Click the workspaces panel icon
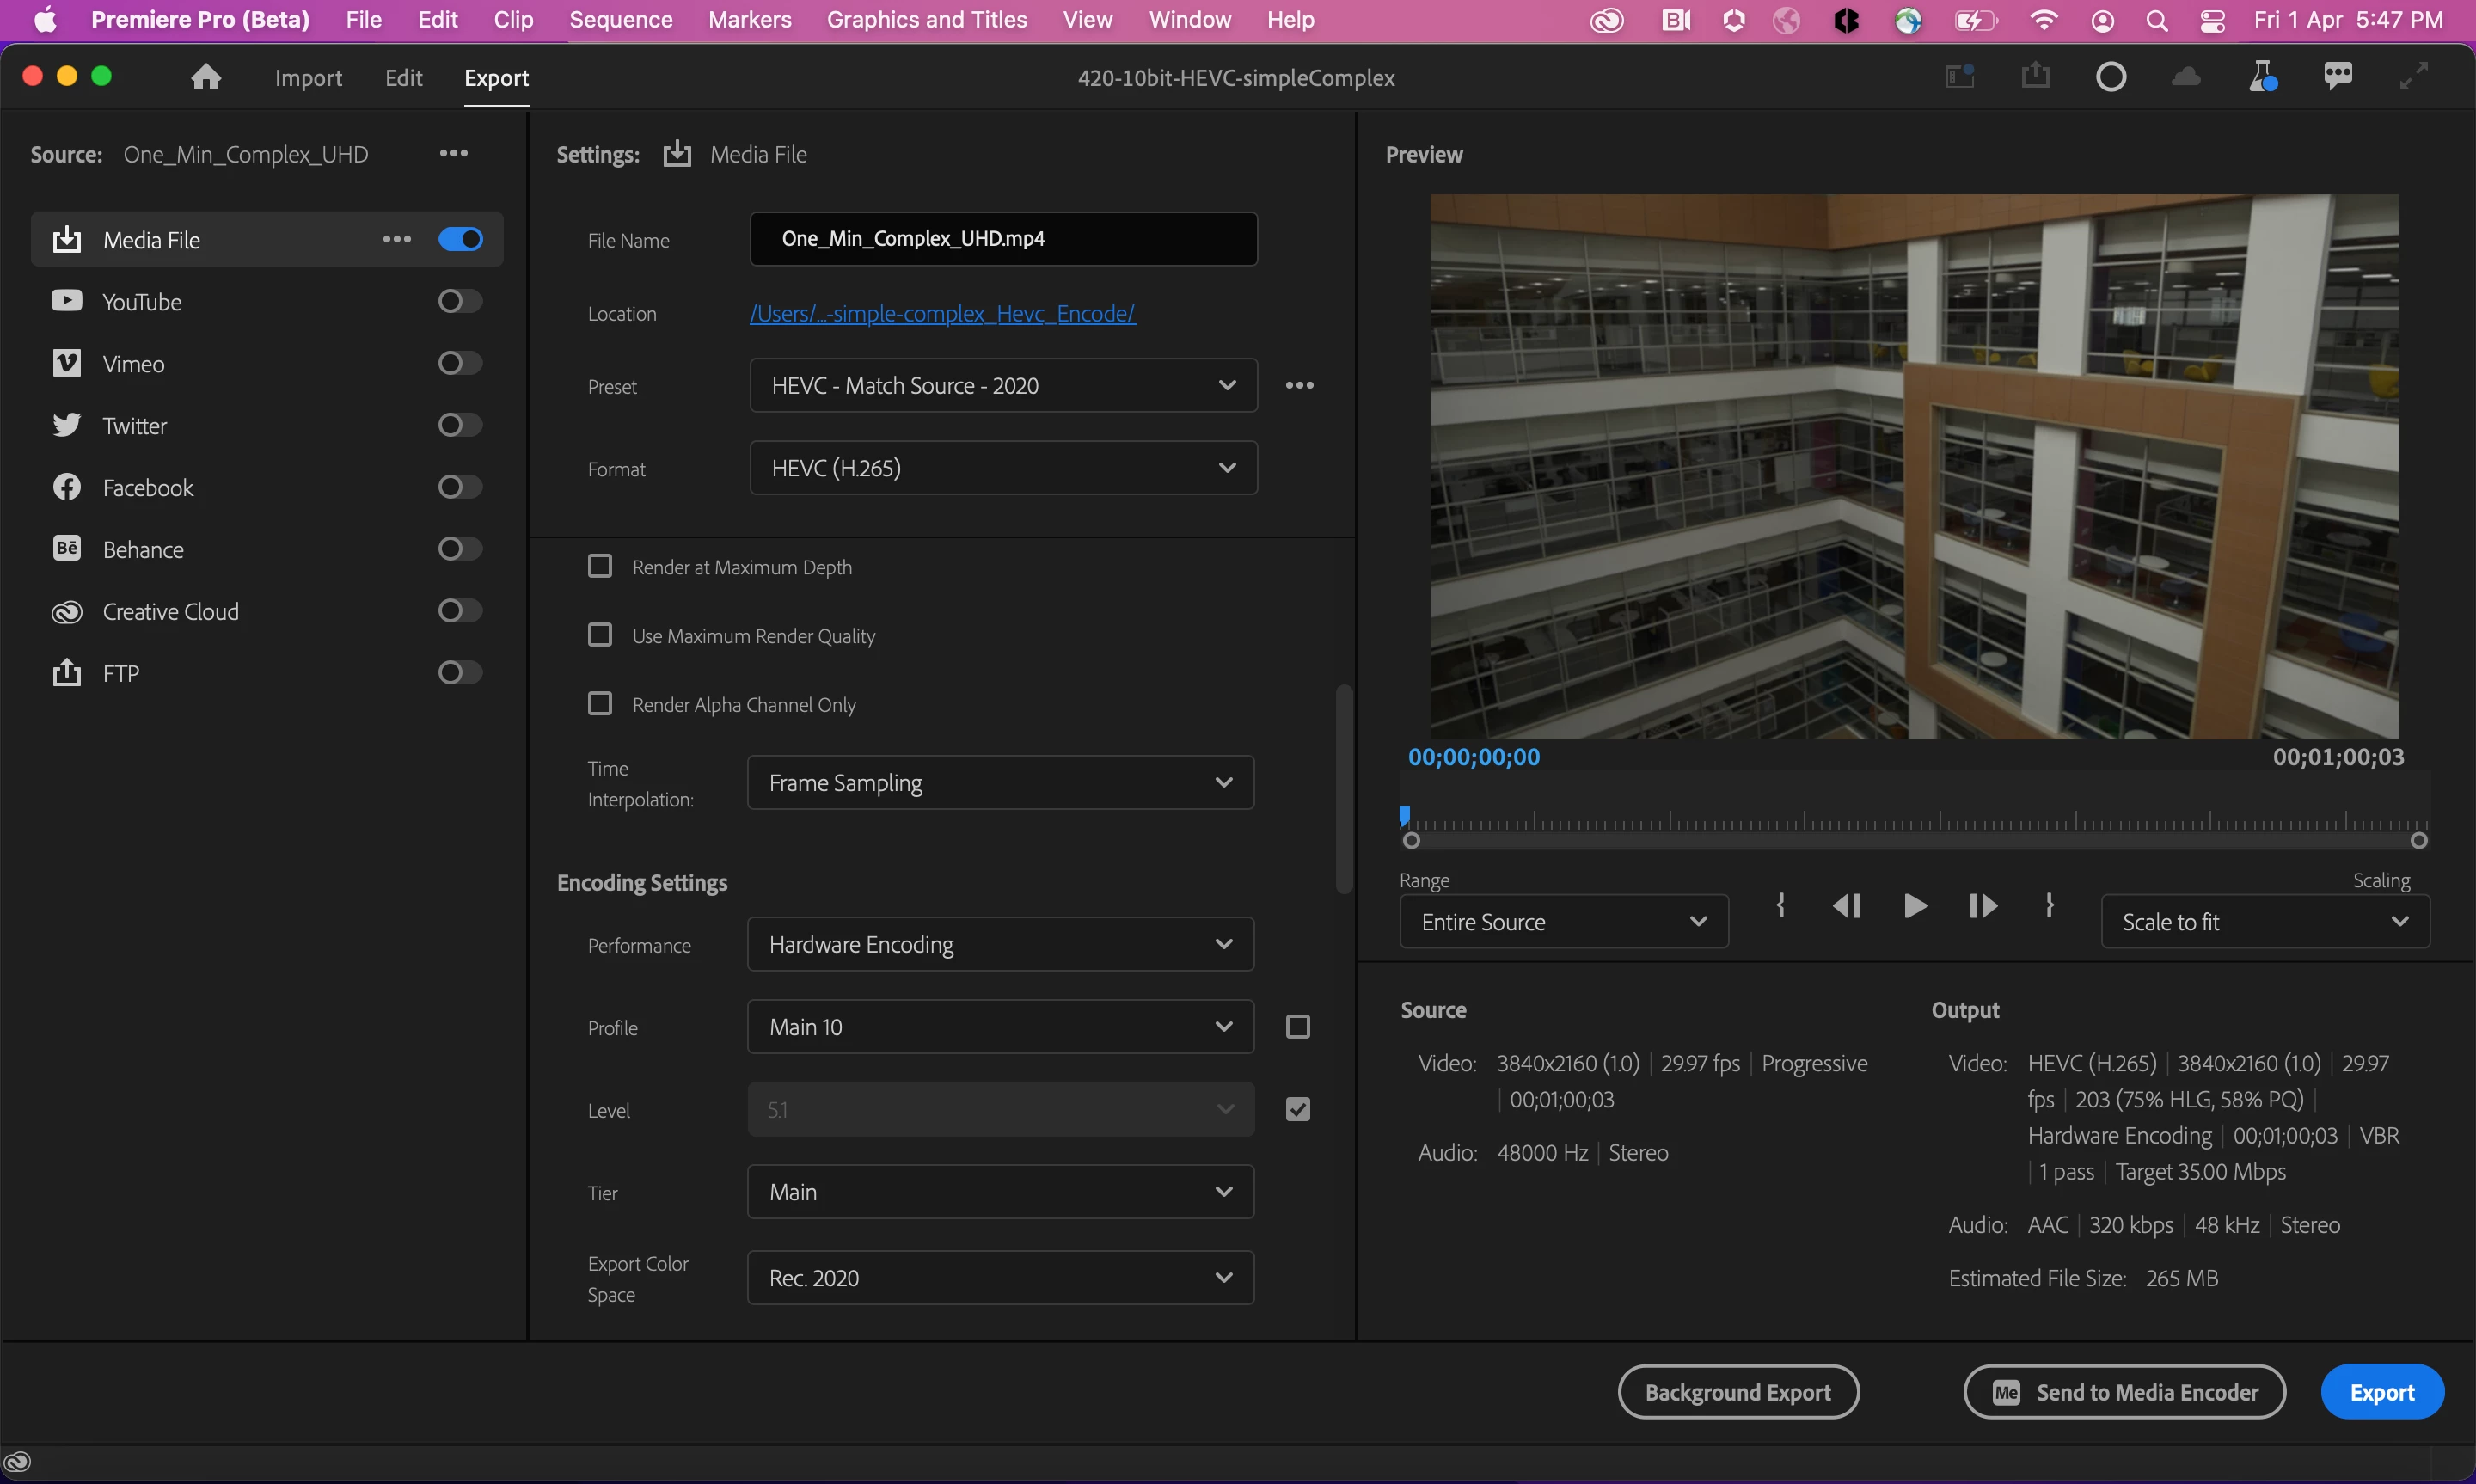Viewport: 2476px width, 1484px height. point(1959,77)
